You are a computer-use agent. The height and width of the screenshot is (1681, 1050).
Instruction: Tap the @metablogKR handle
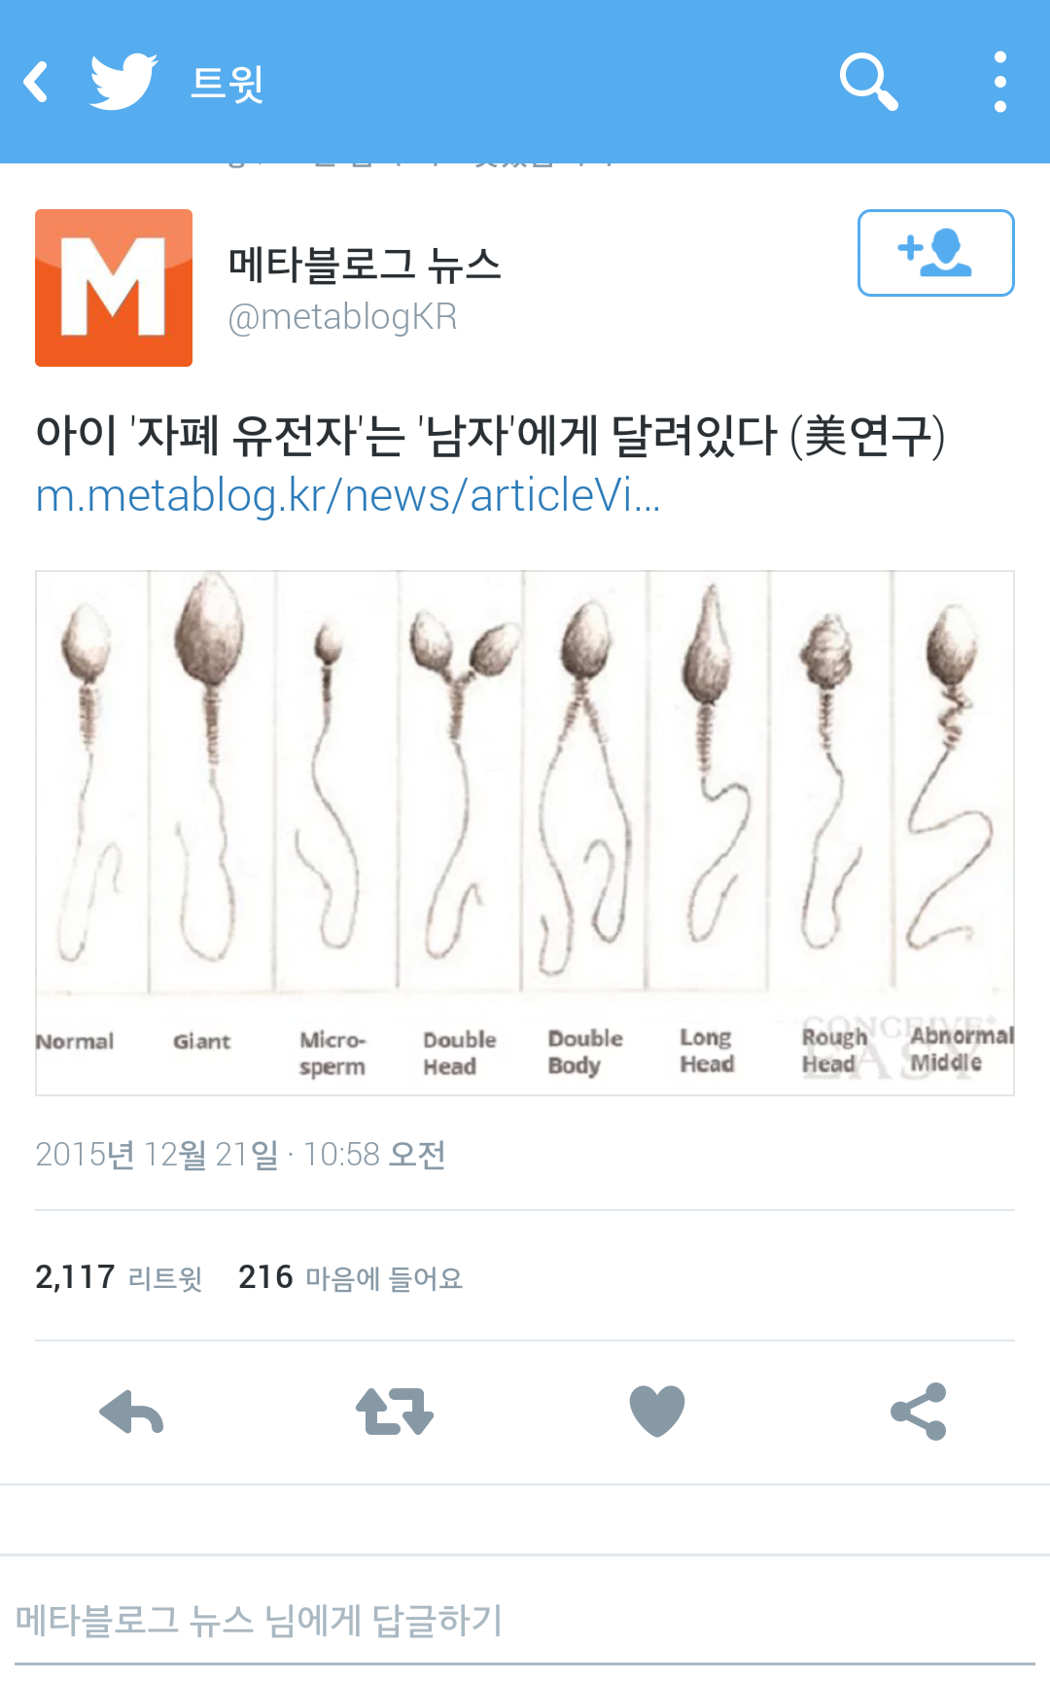(342, 317)
